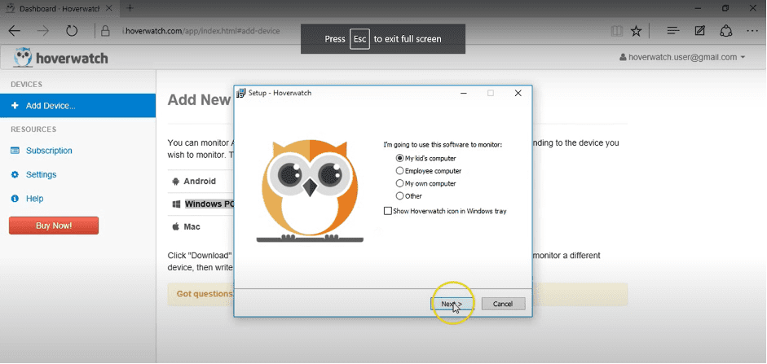Screen dimensions: 767x364
Task: Open 'Subscription' in the sidebar
Action: click(x=49, y=151)
